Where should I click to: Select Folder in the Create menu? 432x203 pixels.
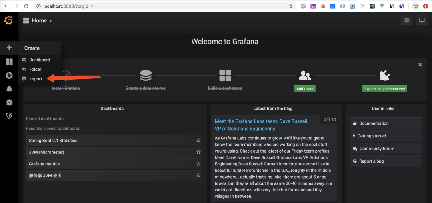[36, 69]
